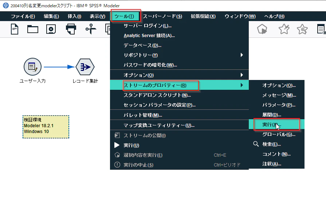This screenshot has height=197, width=326.
Task: Open stream with folder icon
Action: tap(33, 29)
